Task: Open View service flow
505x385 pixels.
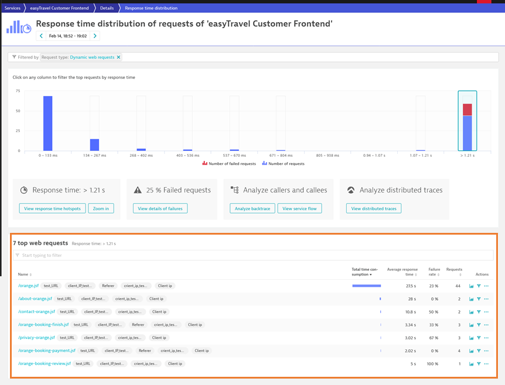Action: (299, 208)
